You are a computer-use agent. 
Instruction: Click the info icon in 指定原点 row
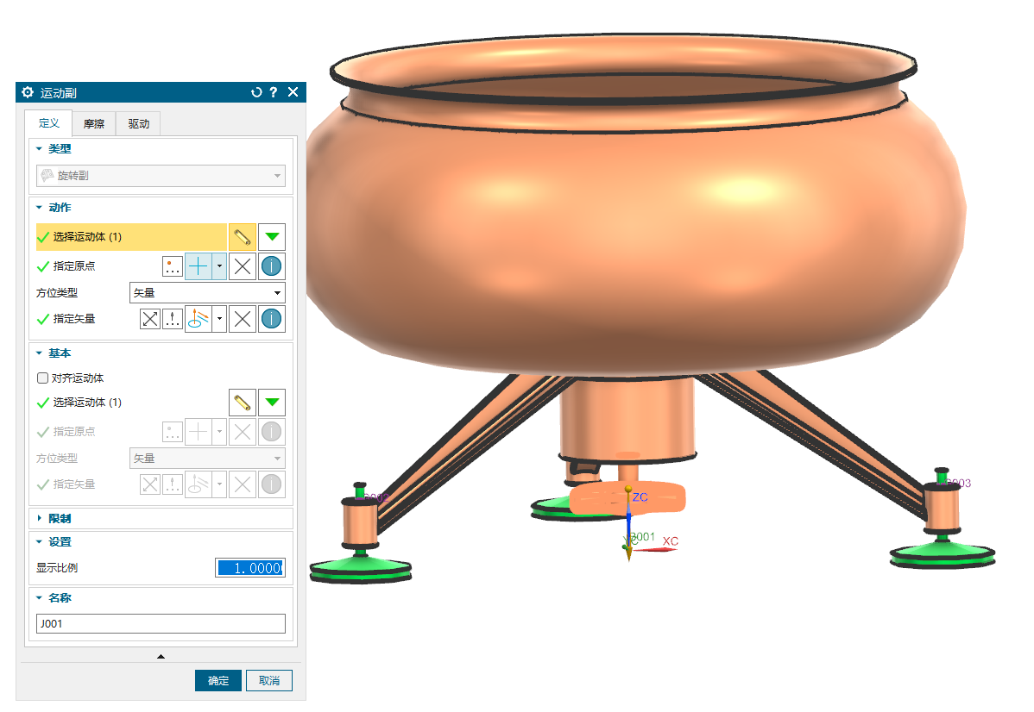[271, 266]
